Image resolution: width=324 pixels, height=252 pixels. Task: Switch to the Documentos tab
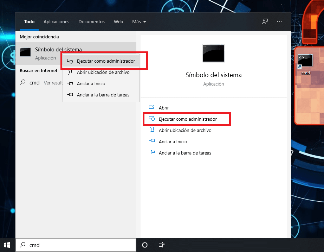click(x=91, y=21)
